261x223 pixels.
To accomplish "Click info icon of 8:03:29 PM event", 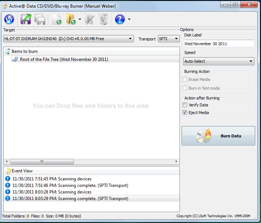I will pos(8,198).
